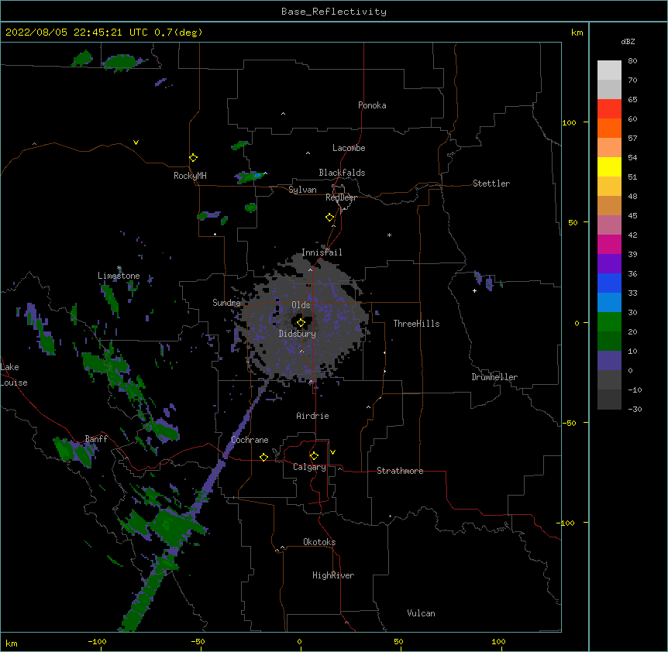Select the red 60-65 dBZ legend swatch
The image size is (668, 652).
pyautogui.click(x=609, y=109)
